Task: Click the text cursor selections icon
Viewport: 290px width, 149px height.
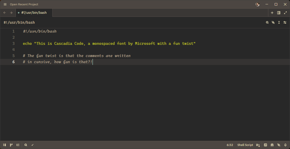Action: click(279, 22)
